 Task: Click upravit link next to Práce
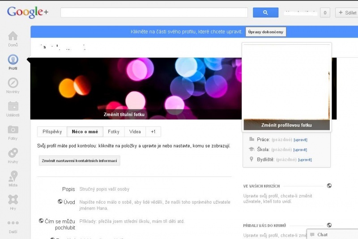pos(300,140)
